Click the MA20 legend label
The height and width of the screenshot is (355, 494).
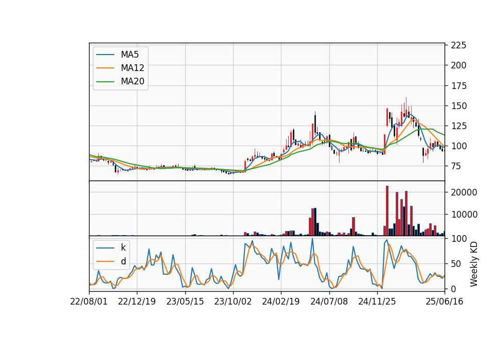click(x=132, y=81)
